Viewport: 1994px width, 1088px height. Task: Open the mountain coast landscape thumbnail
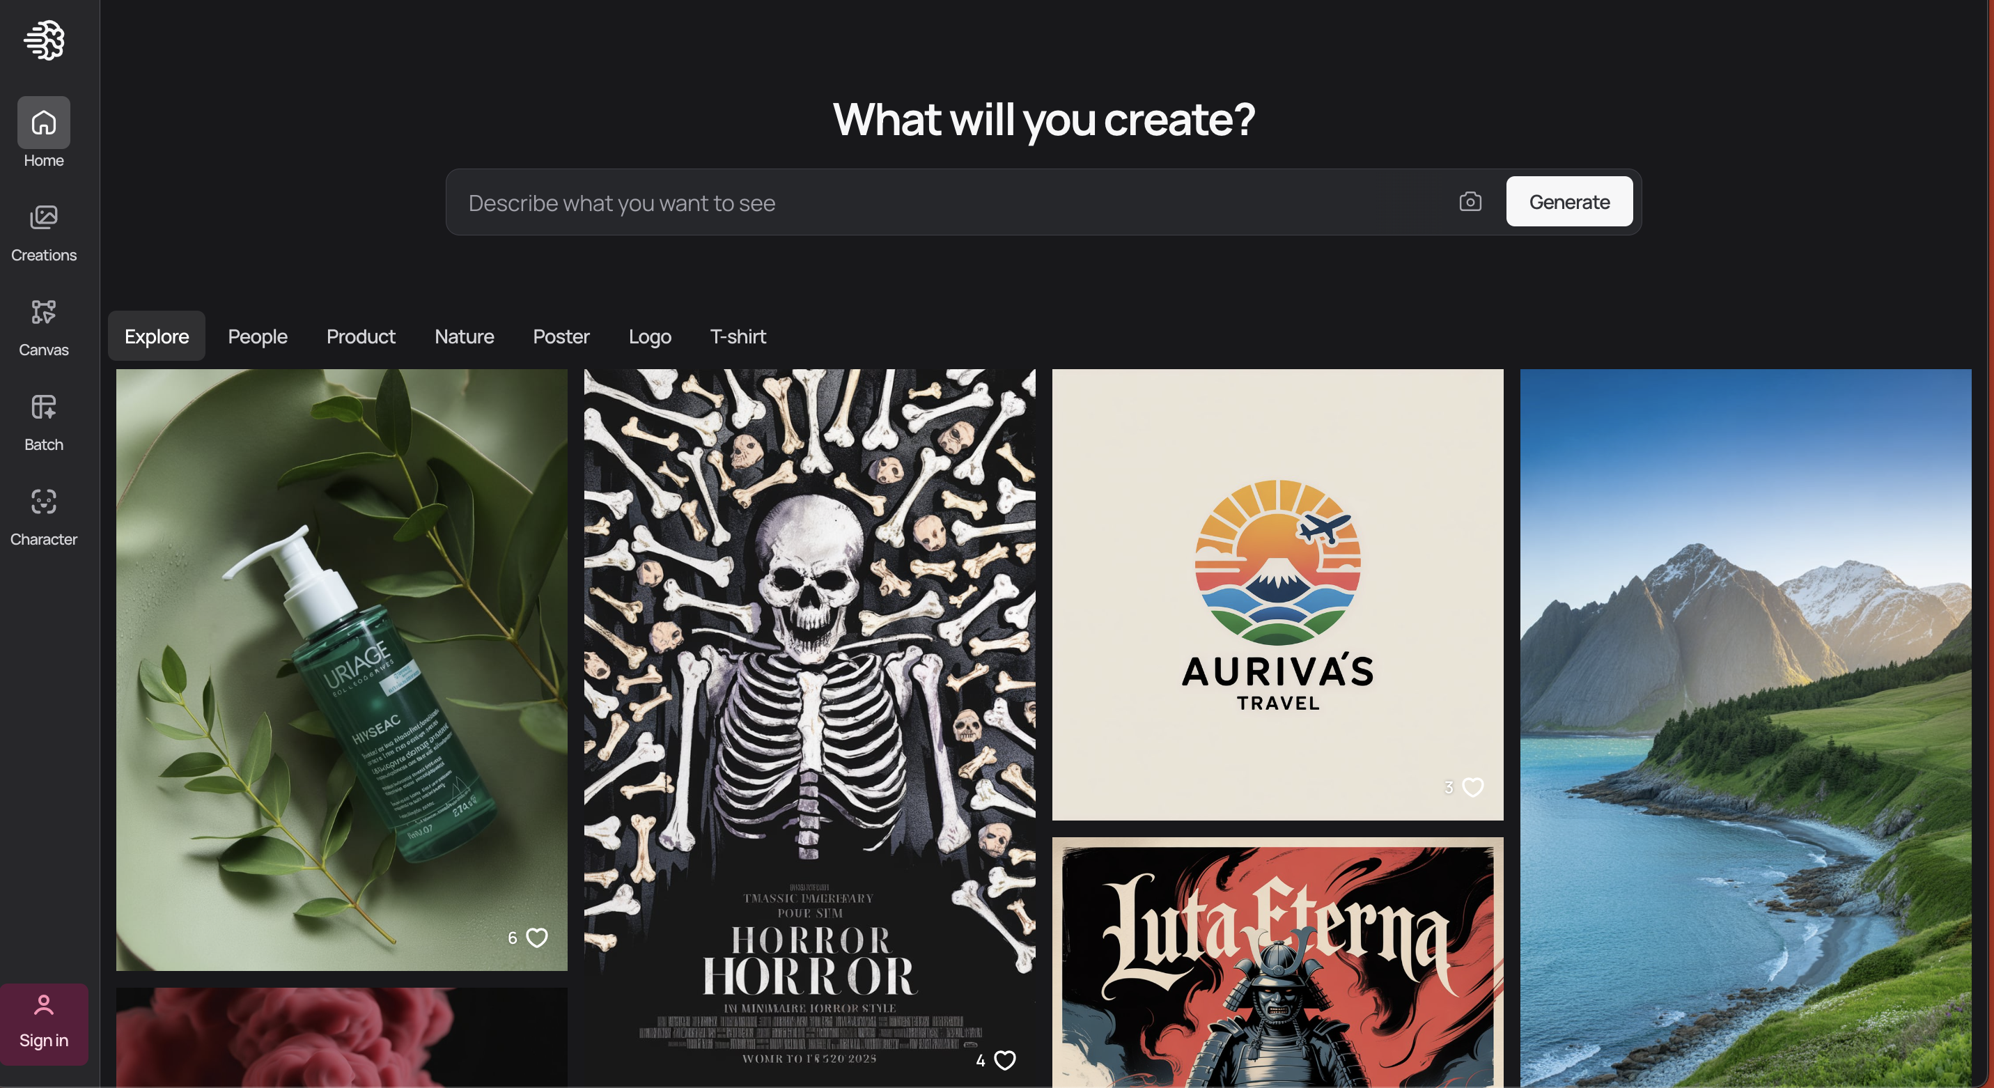(x=1745, y=728)
